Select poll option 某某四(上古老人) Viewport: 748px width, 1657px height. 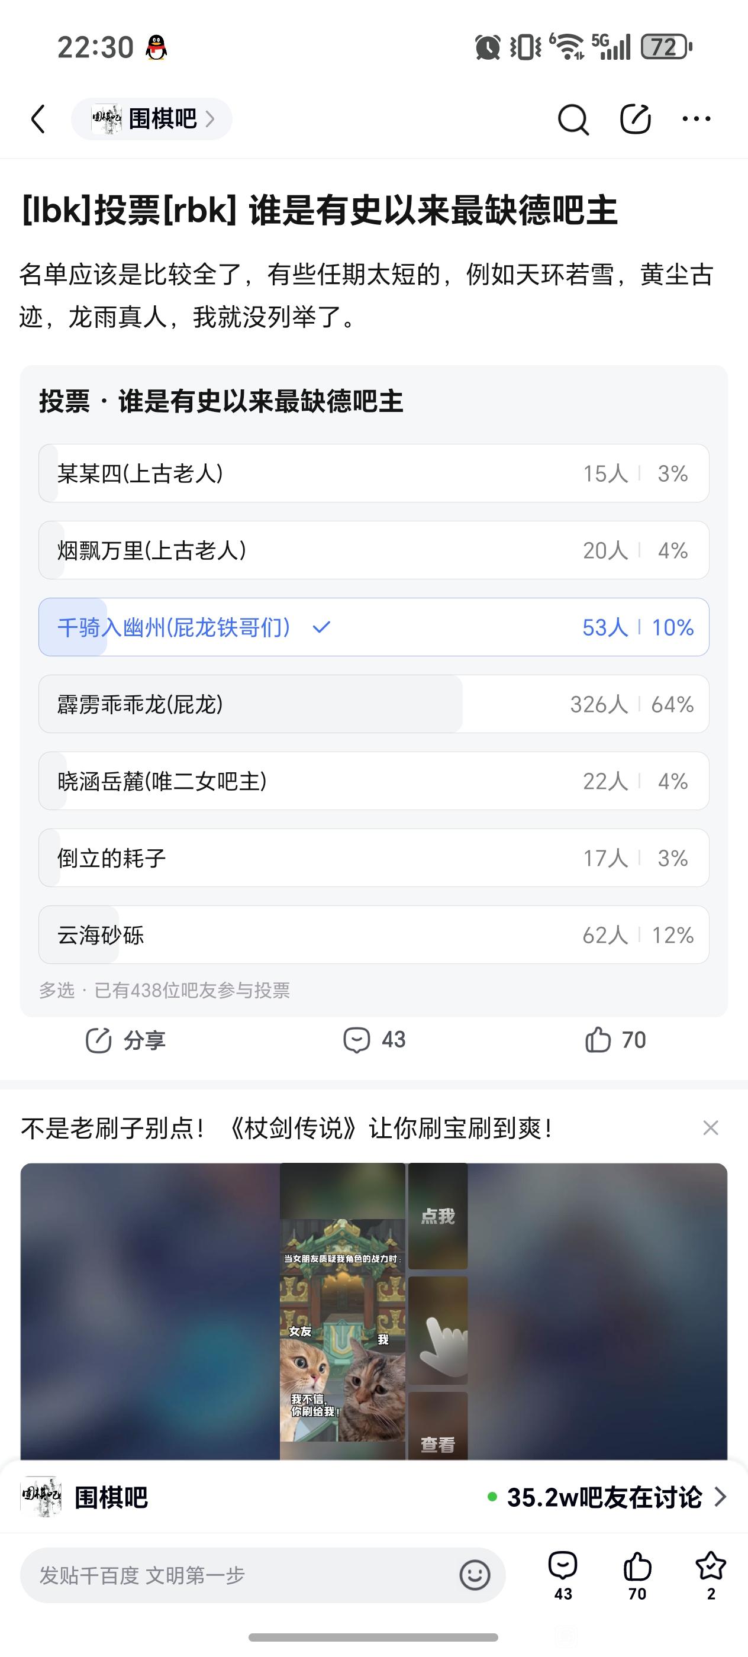click(373, 473)
